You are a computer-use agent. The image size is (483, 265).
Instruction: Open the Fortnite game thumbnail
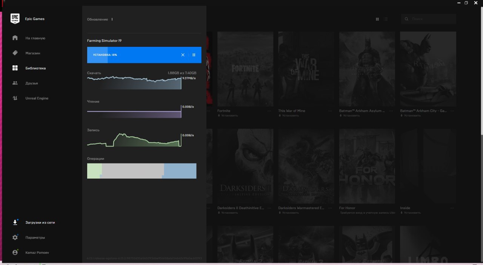(x=245, y=69)
